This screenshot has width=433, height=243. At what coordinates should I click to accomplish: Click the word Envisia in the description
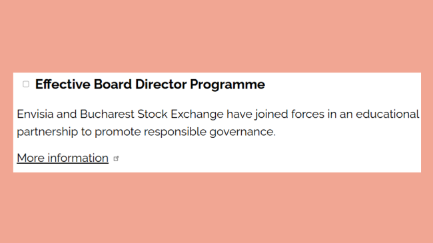pyautogui.click(x=35, y=114)
